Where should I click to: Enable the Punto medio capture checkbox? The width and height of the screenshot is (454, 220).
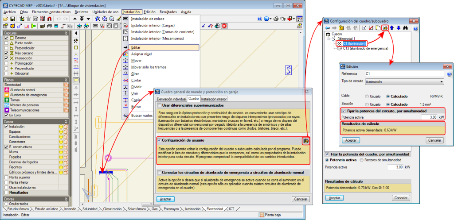(6, 43)
